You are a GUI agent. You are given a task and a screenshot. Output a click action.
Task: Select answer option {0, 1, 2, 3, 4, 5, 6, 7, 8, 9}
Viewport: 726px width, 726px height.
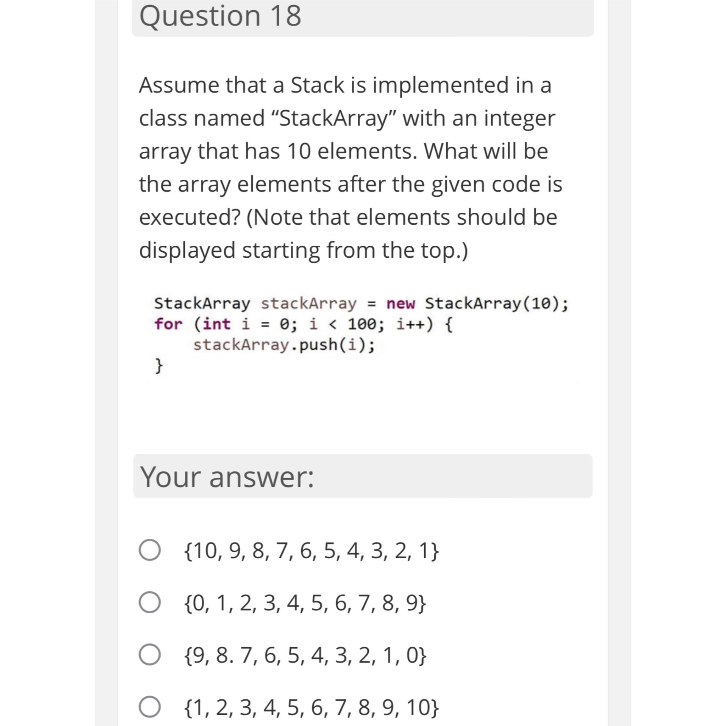coord(150,603)
